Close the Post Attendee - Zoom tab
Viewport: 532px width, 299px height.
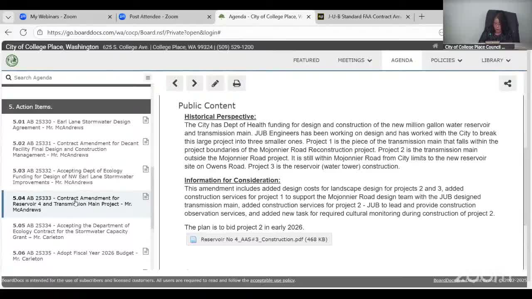209,17
